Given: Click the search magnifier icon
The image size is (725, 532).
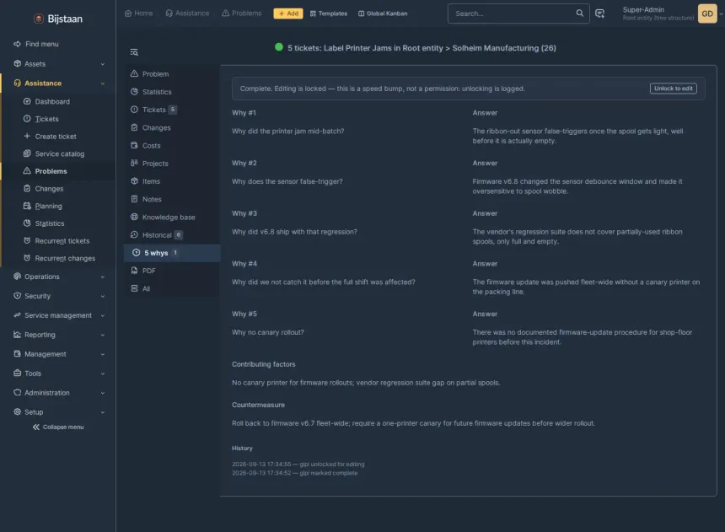Looking at the screenshot, I should pos(579,13).
